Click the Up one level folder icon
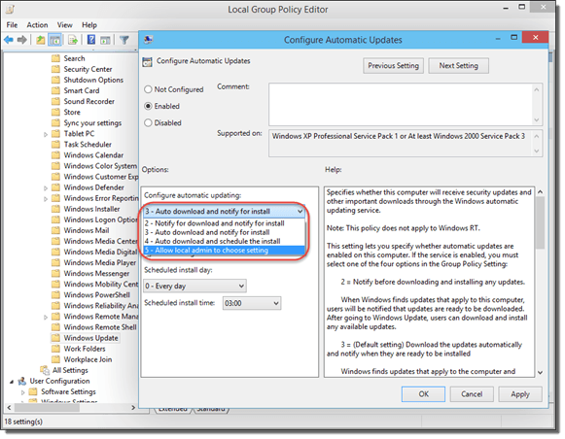Screen dimensions: 565x439 41,40
